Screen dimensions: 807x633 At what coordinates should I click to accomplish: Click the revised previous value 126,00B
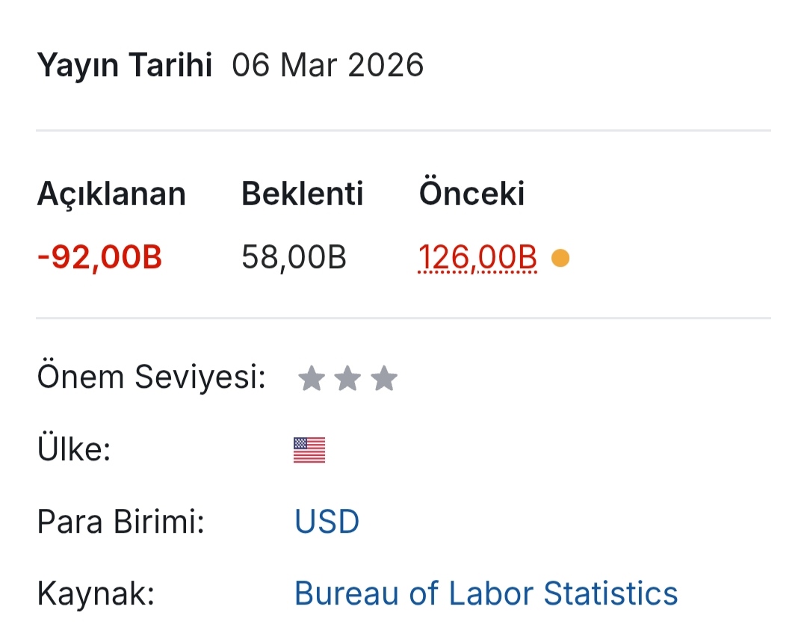[x=477, y=259]
